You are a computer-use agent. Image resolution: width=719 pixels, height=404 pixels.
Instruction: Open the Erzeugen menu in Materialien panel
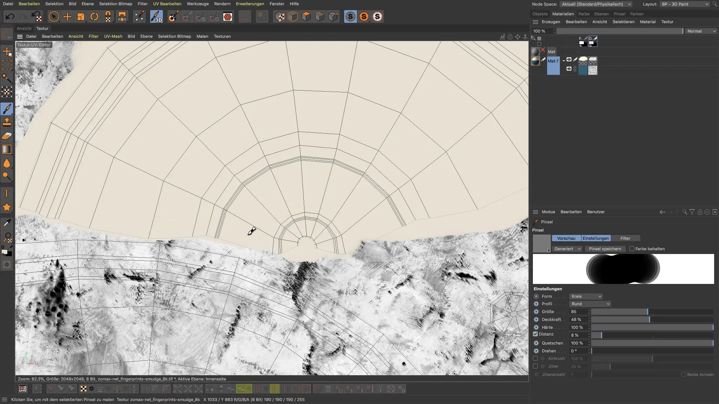click(x=551, y=22)
